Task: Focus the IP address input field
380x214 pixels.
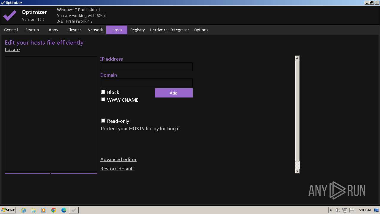Action: click(147, 67)
